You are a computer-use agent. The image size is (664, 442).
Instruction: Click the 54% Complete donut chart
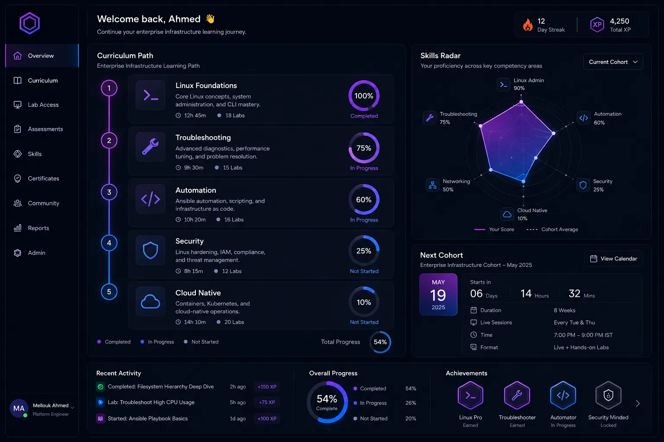coord(327,402)
